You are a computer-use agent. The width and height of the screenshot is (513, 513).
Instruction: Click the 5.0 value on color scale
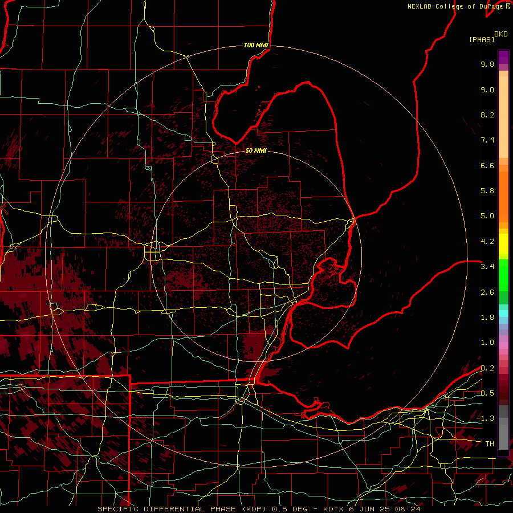point(487,216)
